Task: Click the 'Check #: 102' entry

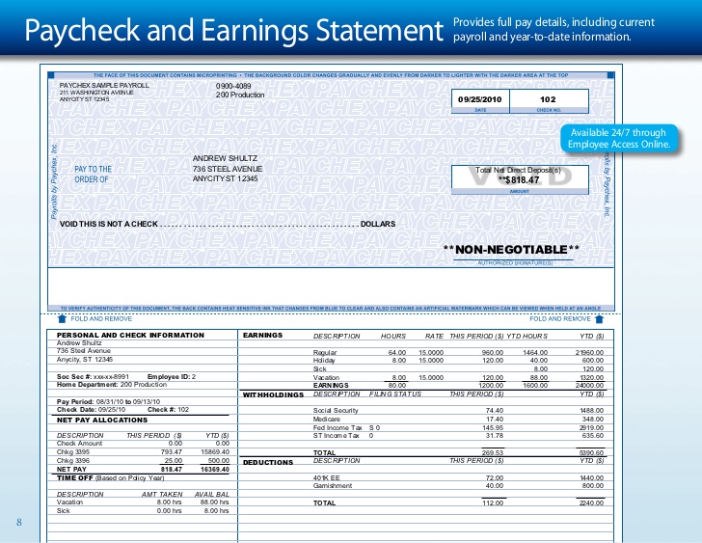Action: (169, 410)
